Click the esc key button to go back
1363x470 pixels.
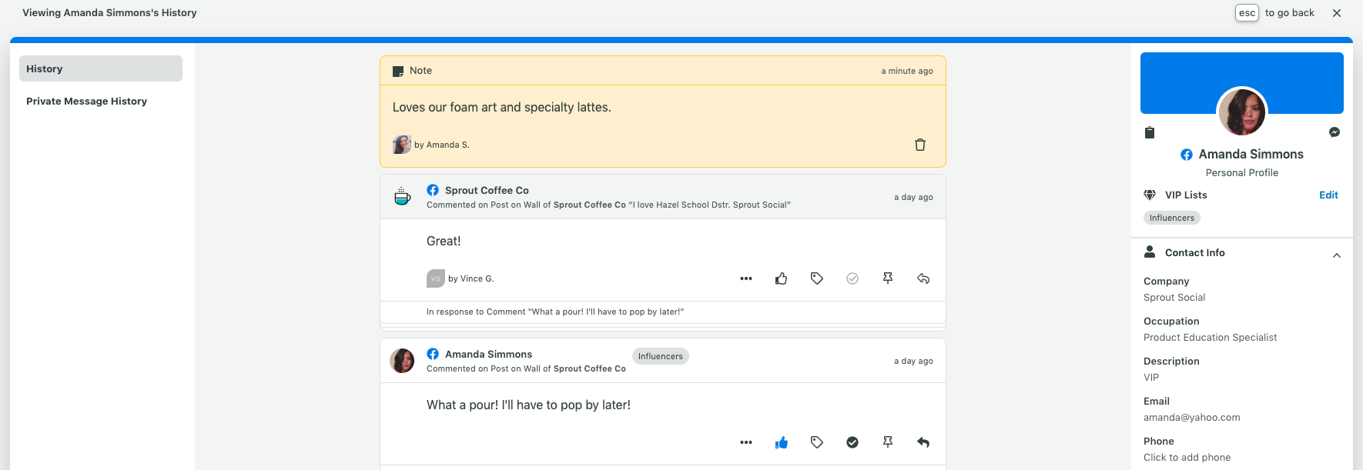click(x=1247, y=13)
